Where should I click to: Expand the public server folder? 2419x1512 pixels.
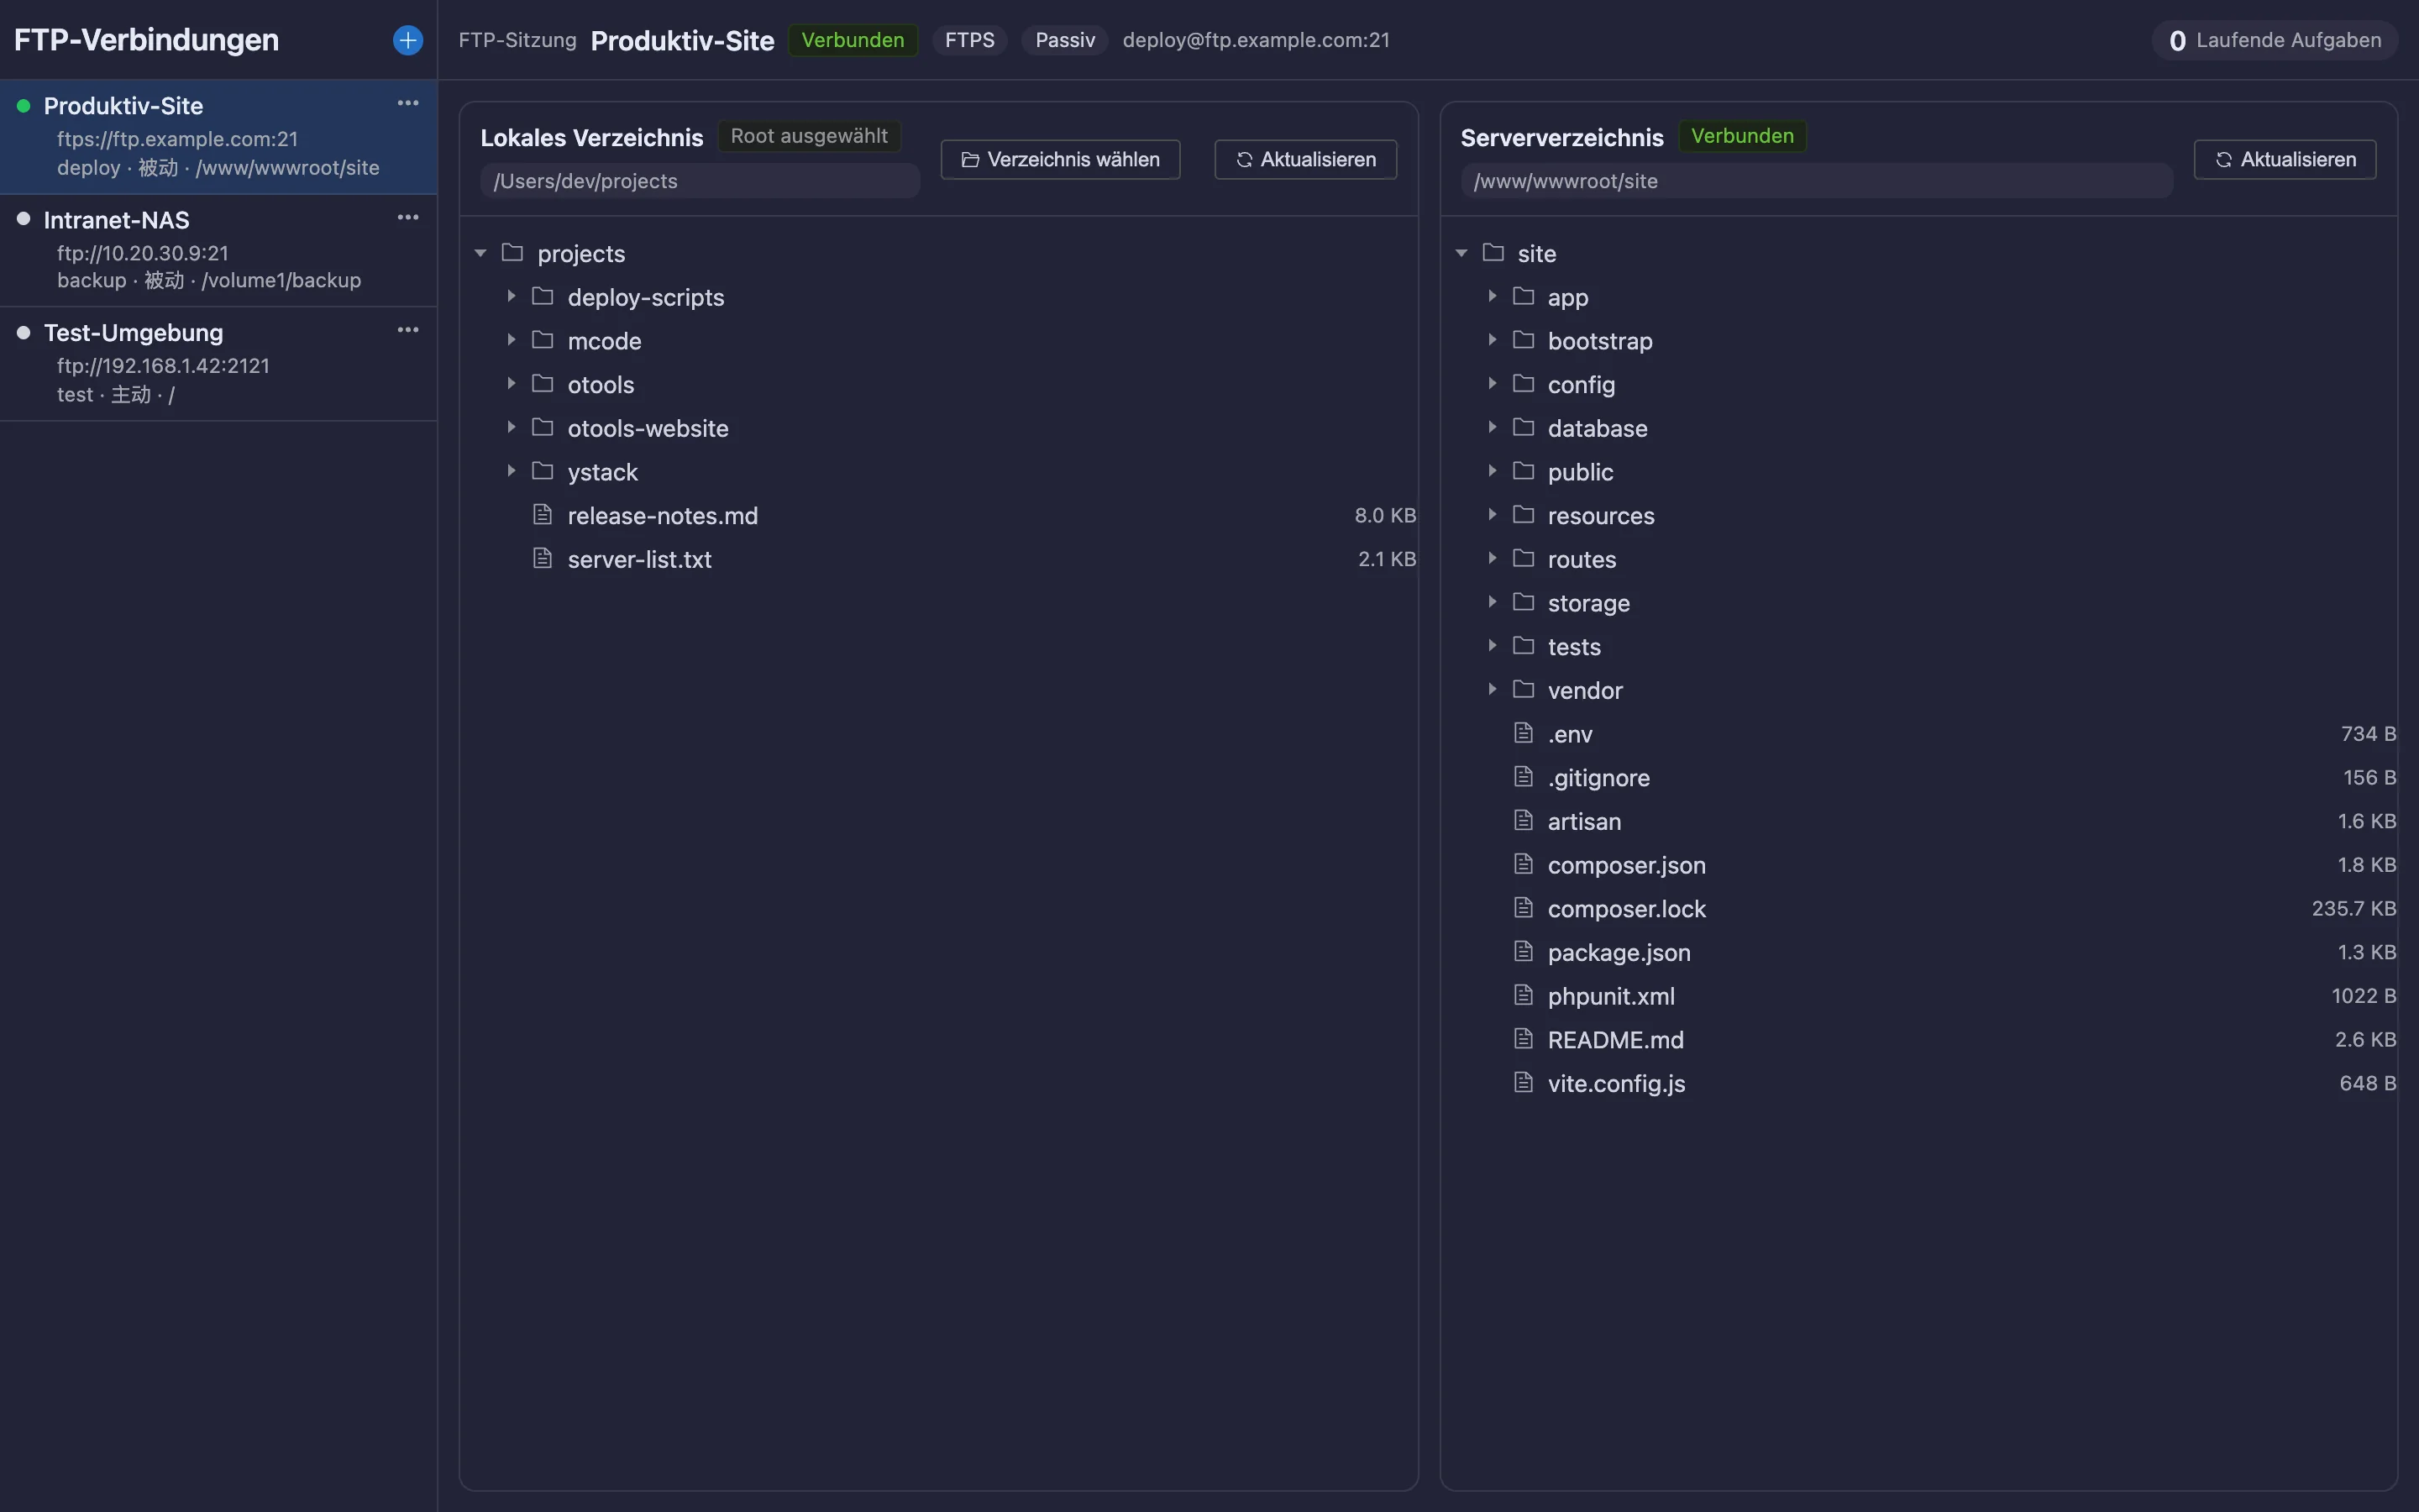1492,471
